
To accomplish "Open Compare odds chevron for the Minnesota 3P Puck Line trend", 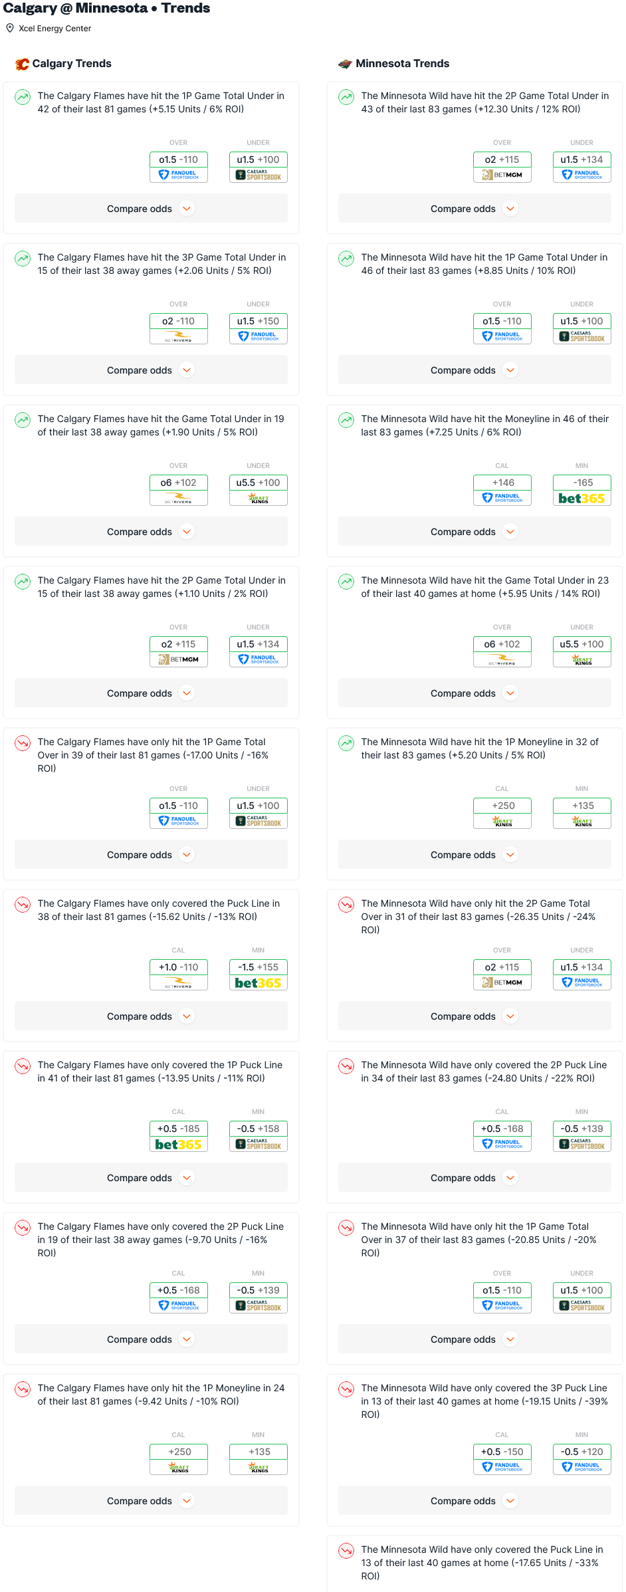I will pos(510,1501).
